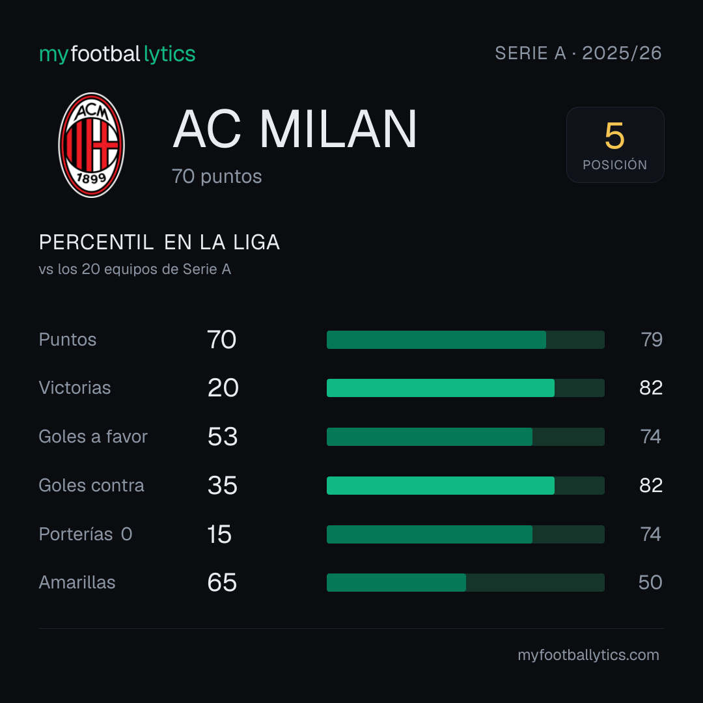703x703 pixels.
Task: Click the Puntos percentile bar
Action: pyautogui.click(x=465, y=339)
